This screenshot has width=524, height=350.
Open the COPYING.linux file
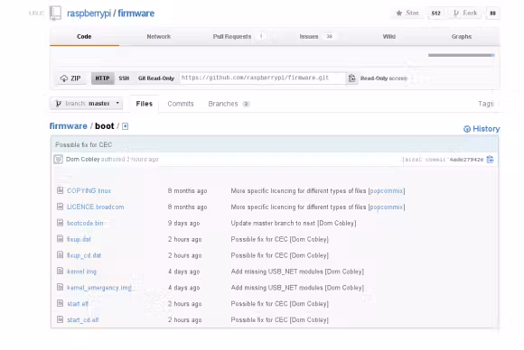tap(89, 191)
